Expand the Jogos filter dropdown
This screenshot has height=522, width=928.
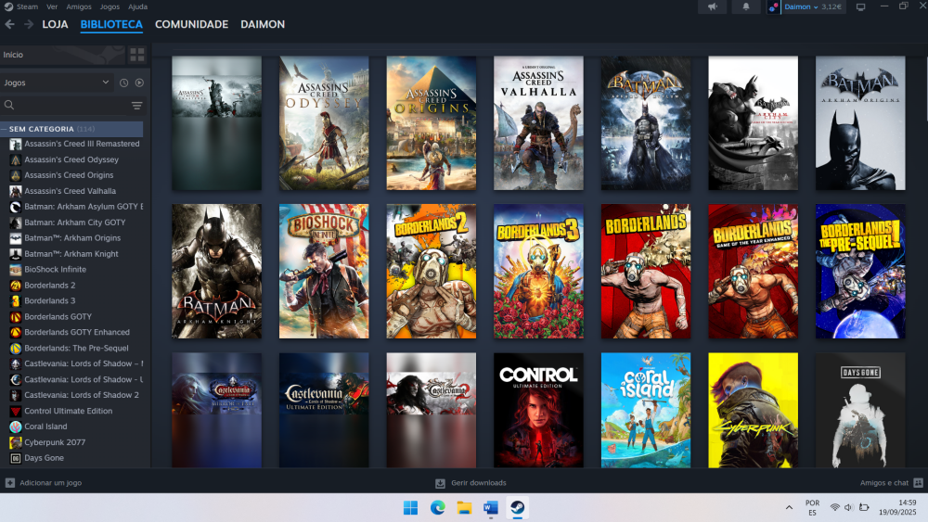tap(56, 83)
